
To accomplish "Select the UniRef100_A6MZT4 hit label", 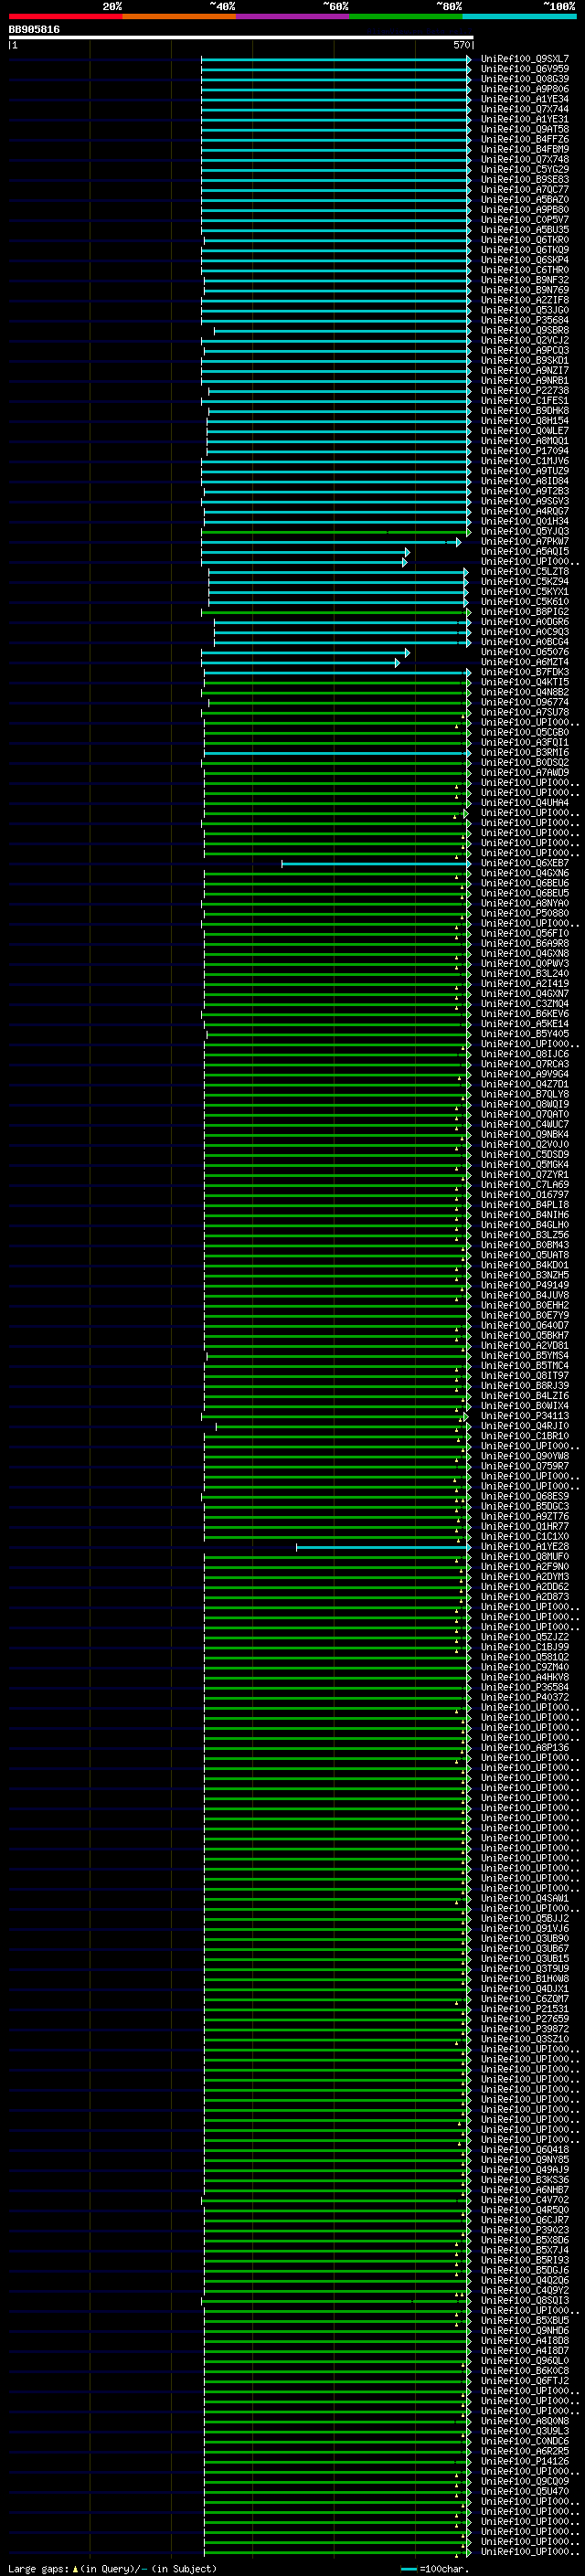I will tap(525, 662).
